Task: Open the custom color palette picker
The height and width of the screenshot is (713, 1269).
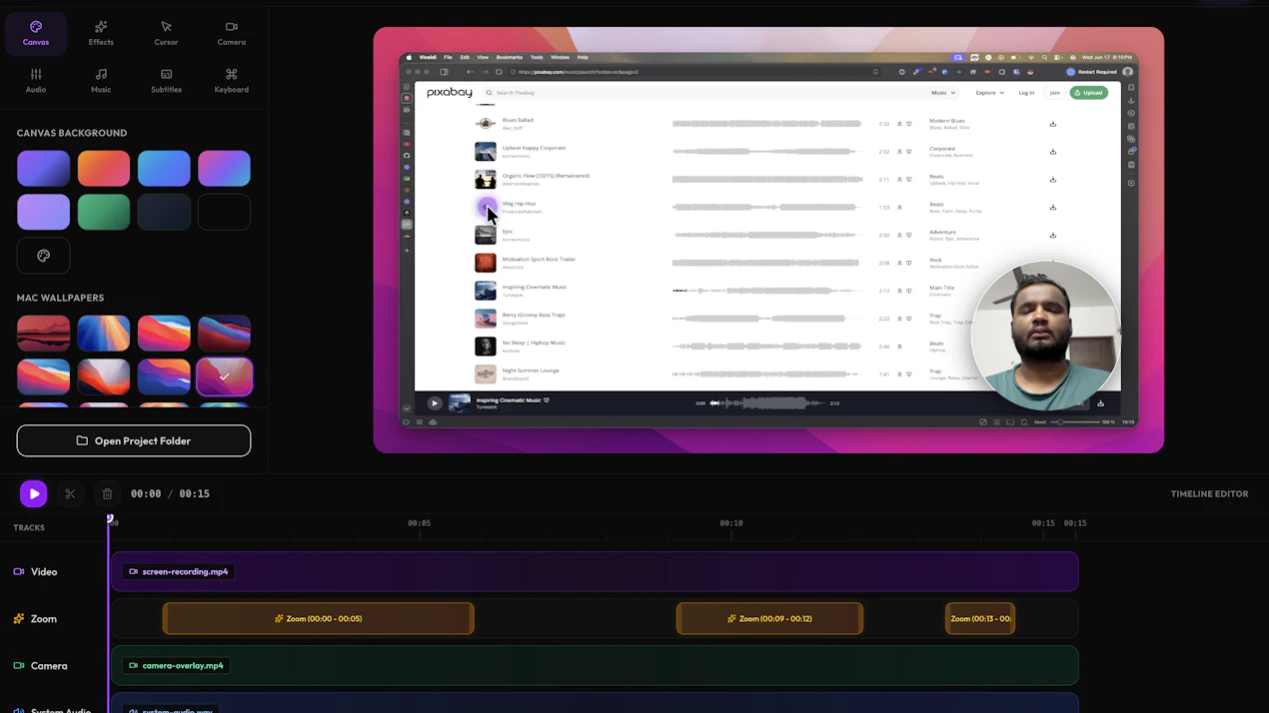Action: click(44, 256)
